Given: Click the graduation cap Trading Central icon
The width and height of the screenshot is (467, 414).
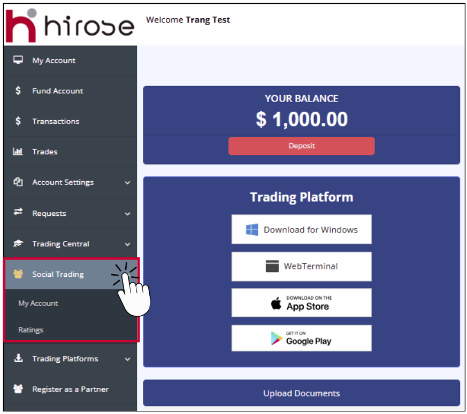Looking at the screenshot, I should (x=18, y=244).
